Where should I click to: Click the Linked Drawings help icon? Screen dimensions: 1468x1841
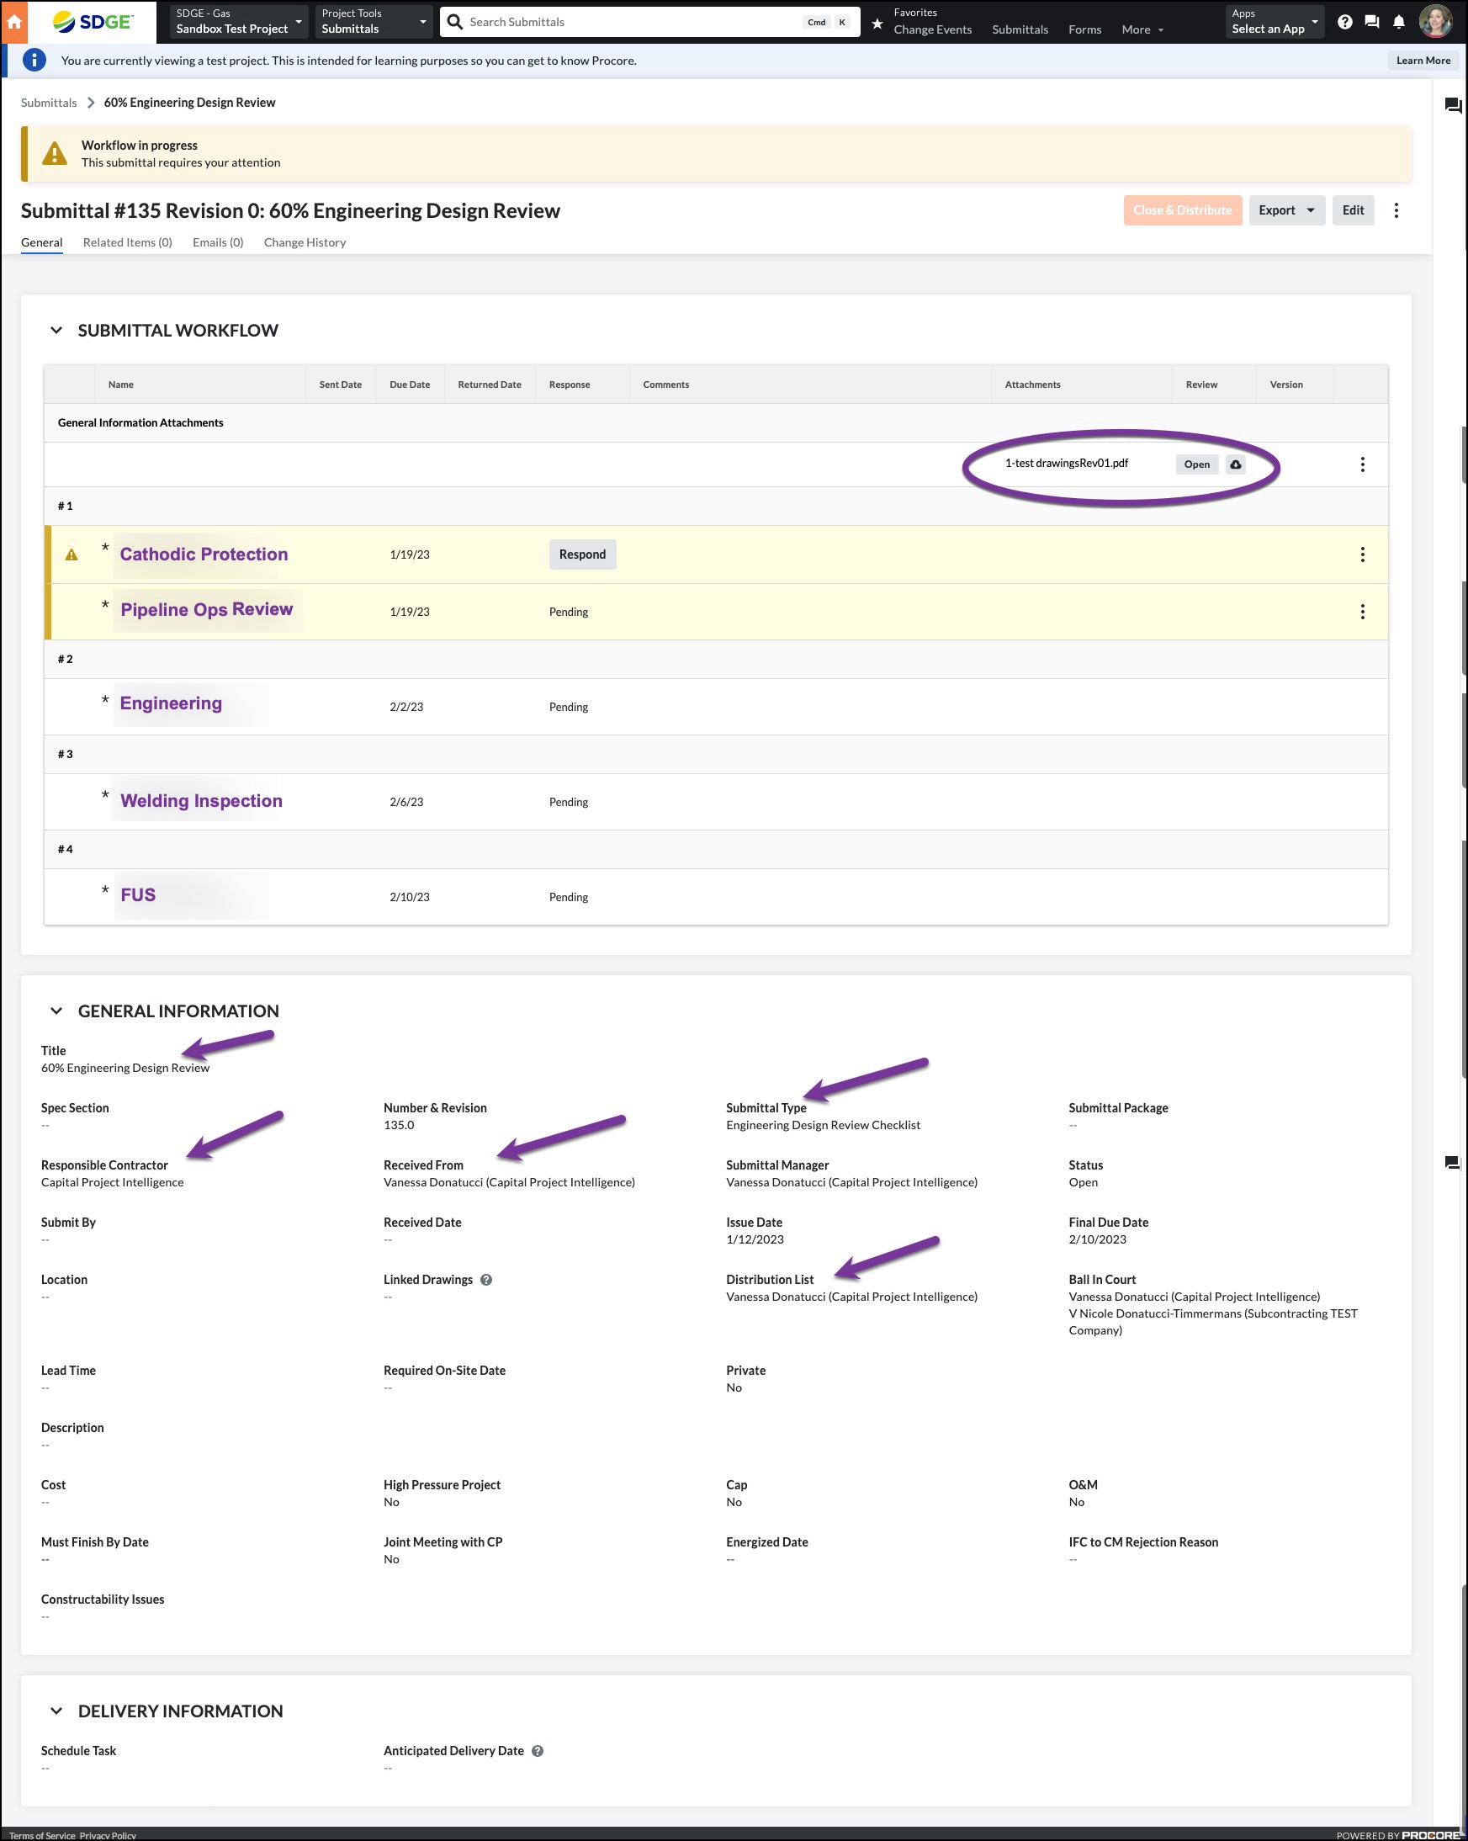[x=486, y=1280]
